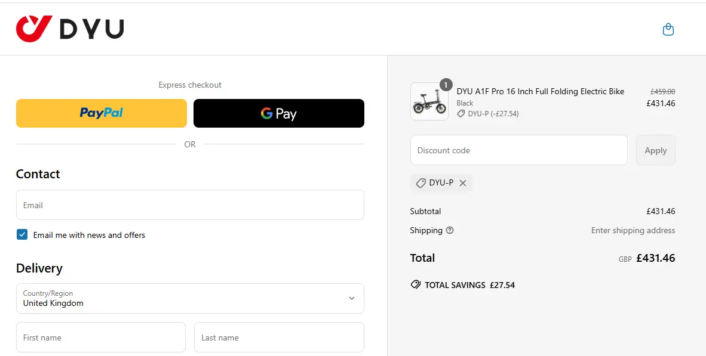Open the Country/Region dropdown
This screenshot has width=706, height=356.
pyautogui.click(x=352, y=299)
